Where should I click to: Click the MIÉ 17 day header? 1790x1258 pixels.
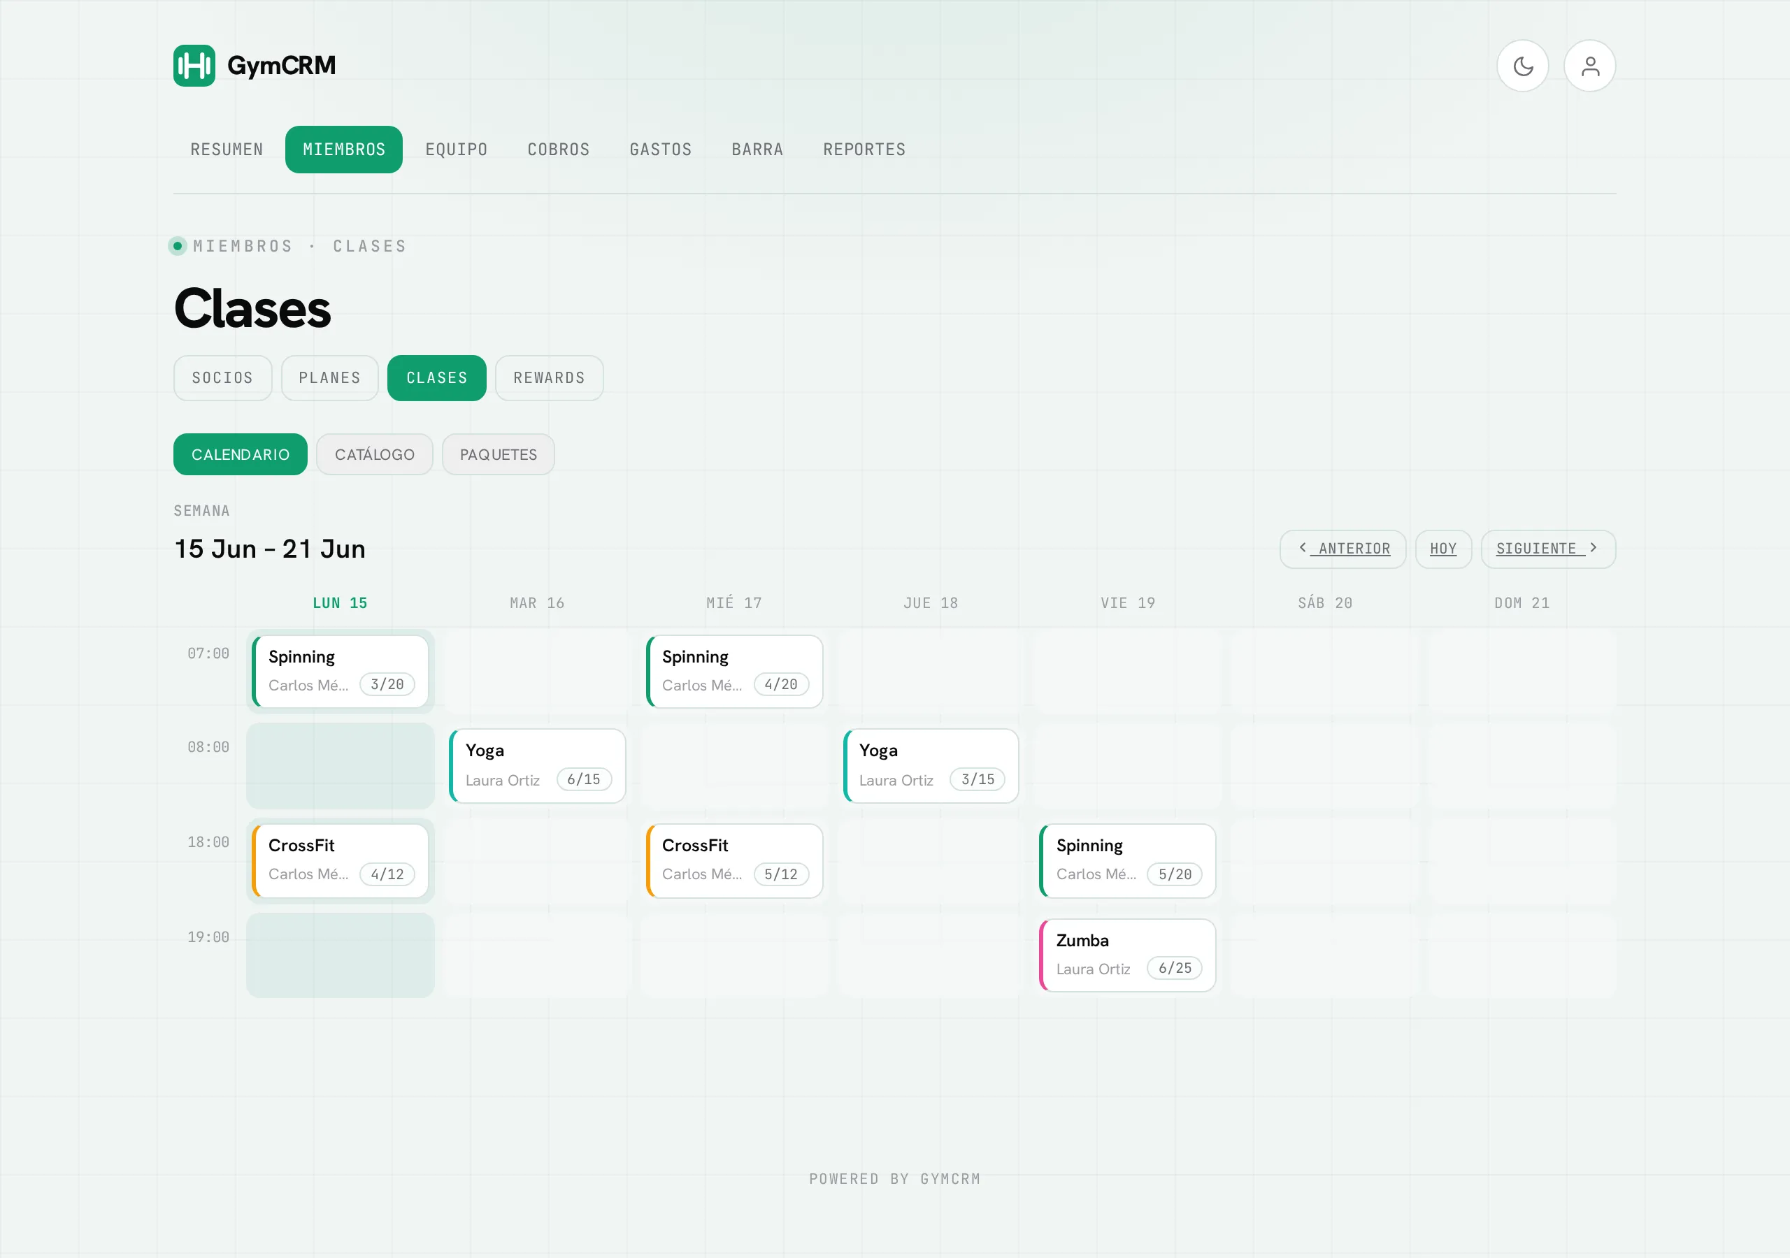(734, 603)
